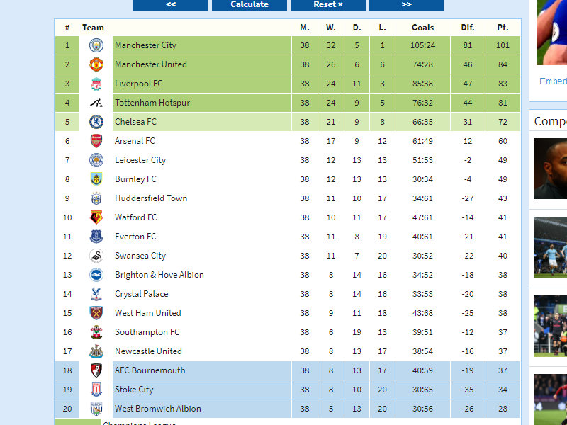This screenshot has height=425, width=567.
Task: Click the Manchester United club crest
Action: (96, 64)
